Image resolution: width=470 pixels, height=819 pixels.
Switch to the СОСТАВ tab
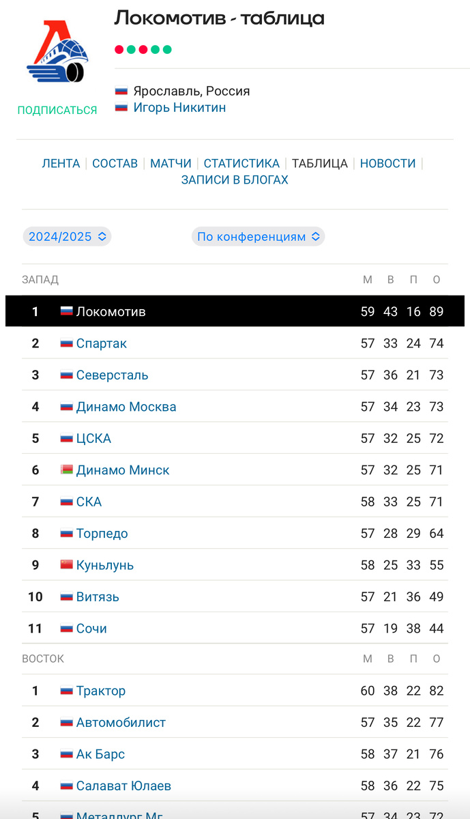[115, 163]
